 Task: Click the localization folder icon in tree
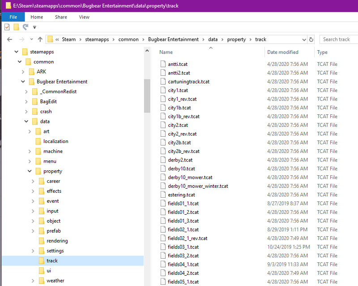(x=38, y=141)
